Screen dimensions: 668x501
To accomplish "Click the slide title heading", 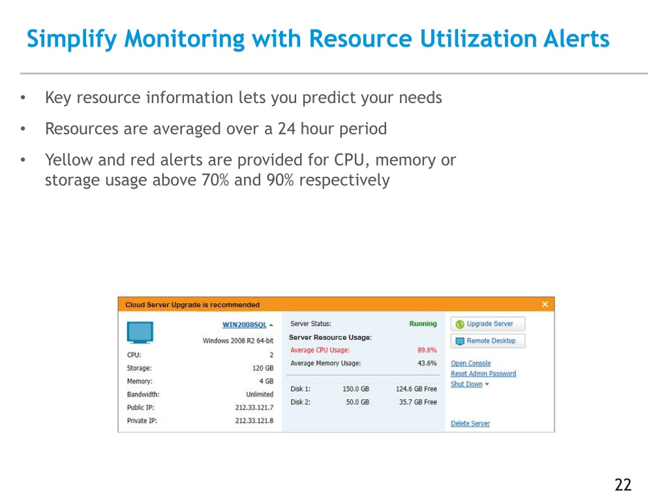I will pos(318,39).
